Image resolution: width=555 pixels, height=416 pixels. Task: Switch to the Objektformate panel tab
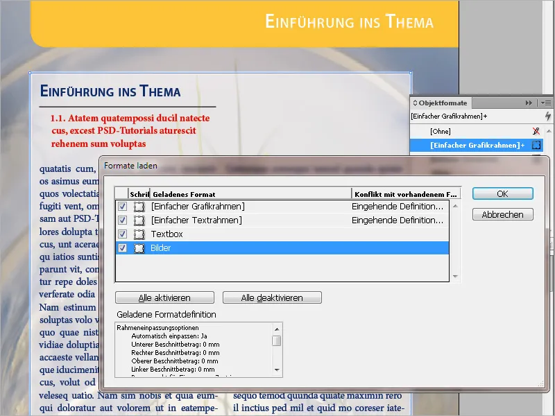click(444, 103)
